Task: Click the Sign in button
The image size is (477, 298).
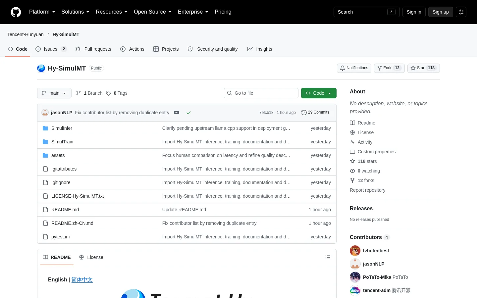Action: [x=414, y=12]
